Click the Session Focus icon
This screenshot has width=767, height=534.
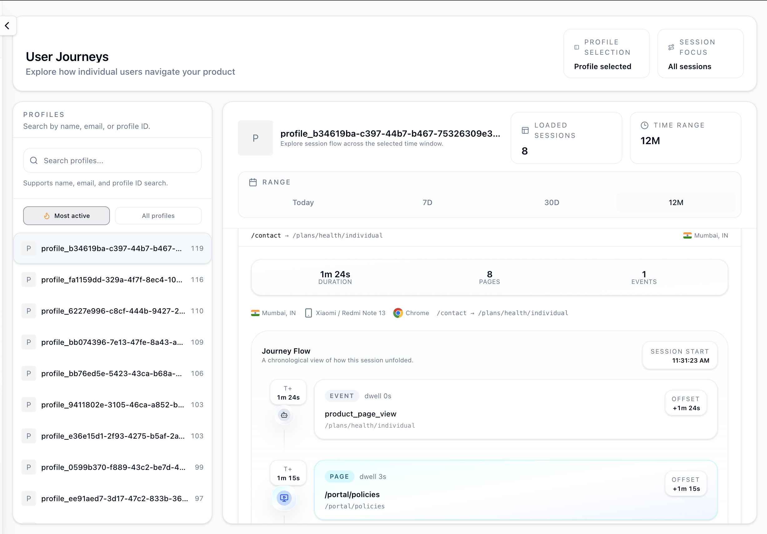tap(671, 47)
